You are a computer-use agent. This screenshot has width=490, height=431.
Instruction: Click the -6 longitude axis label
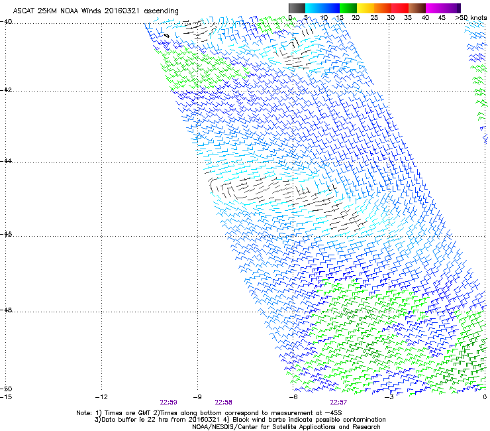point(293,397)
